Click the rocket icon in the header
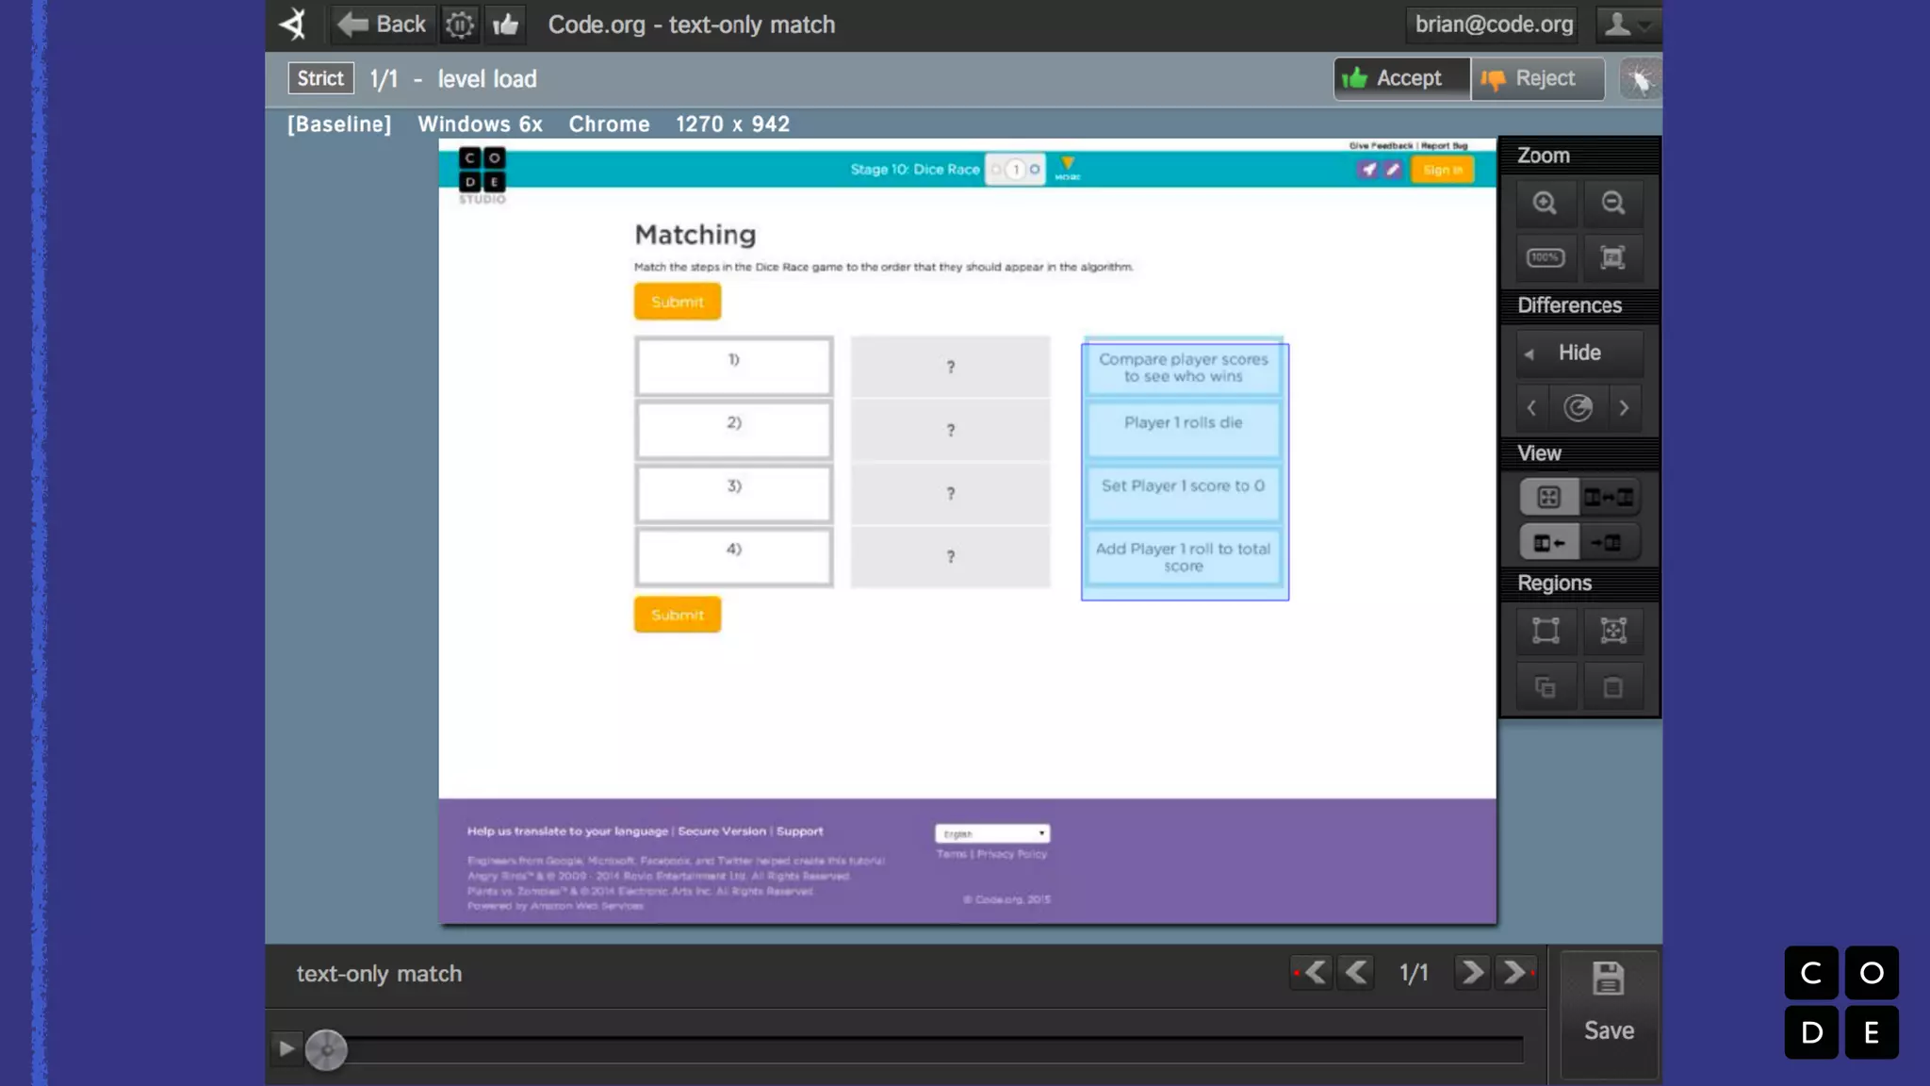Screen dimensions: 1930x1086 (1368, 170)
